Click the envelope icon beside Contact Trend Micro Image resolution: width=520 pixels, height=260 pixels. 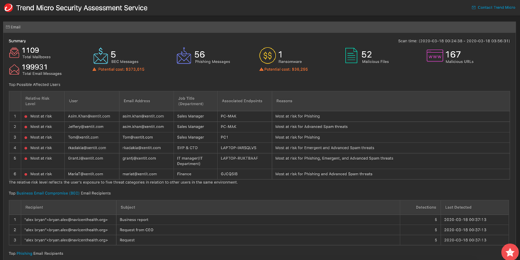coord(473,8)
